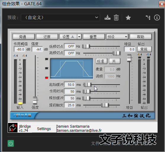The width and height of the screenshot is (165, 152).
Task: Click the 低频切点 OFF value field
Action: click(x=70, y=46)
